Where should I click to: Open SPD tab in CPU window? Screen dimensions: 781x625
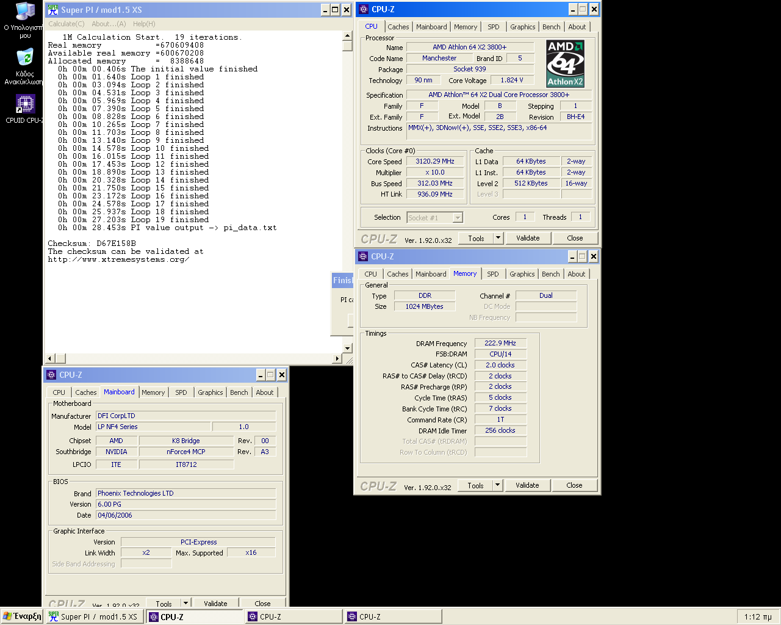[494, 27]
